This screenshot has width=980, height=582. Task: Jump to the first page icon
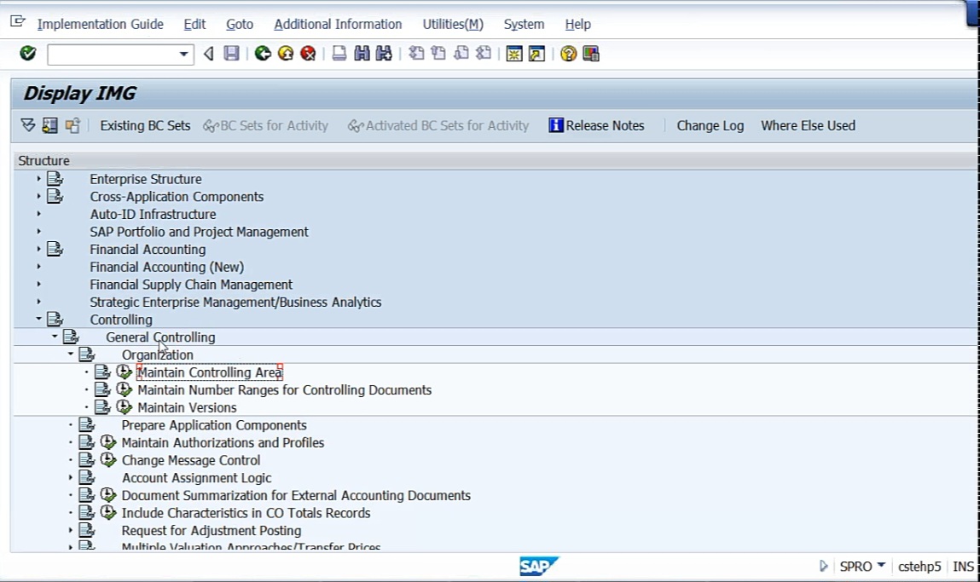coord(416,54)
